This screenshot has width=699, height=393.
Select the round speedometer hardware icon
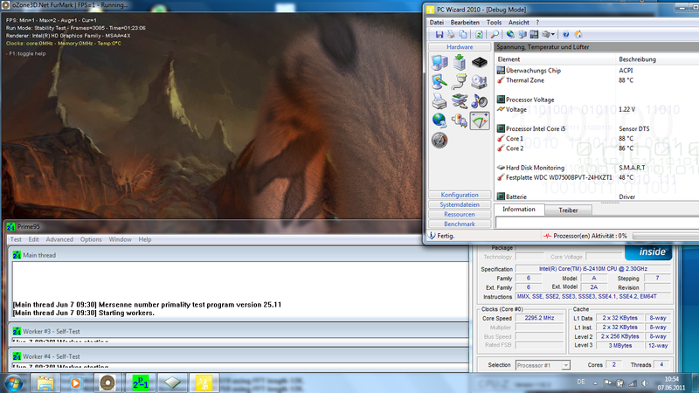point(439,141)
